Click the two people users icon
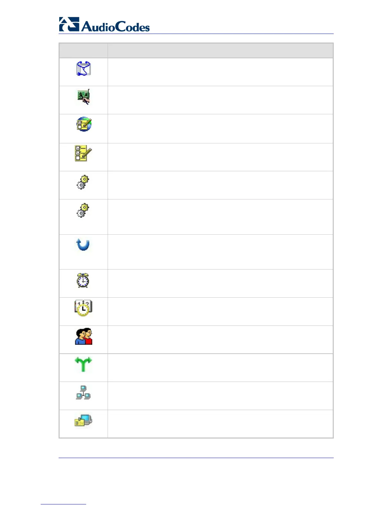This screenshot has width=392, height=507. point(84,336)
